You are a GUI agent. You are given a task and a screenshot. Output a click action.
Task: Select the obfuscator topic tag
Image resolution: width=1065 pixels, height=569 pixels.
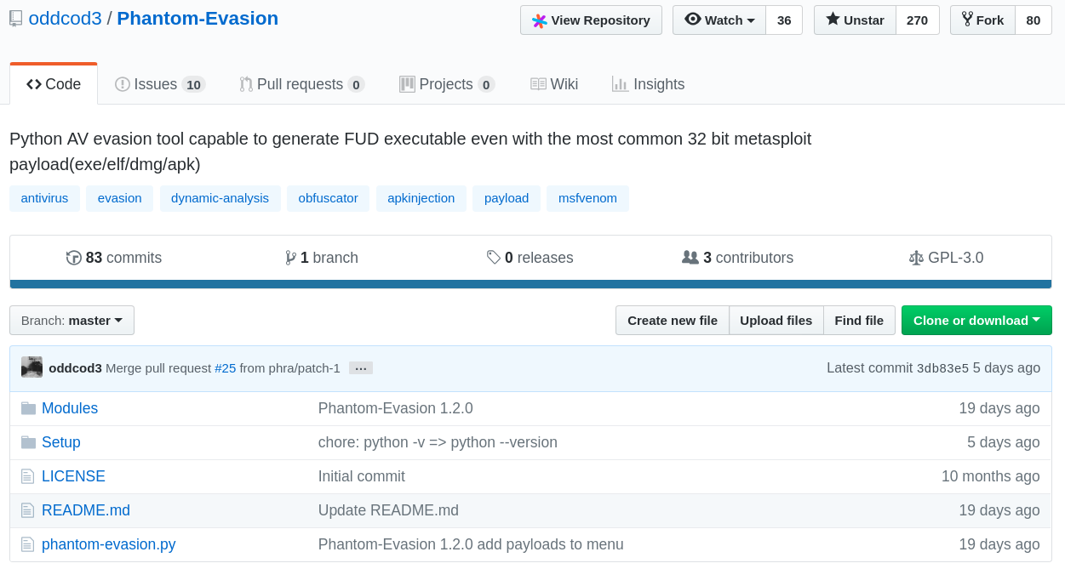[328, 198]
